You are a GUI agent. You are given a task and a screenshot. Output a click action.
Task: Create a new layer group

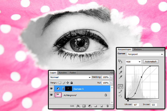point(96,106)
